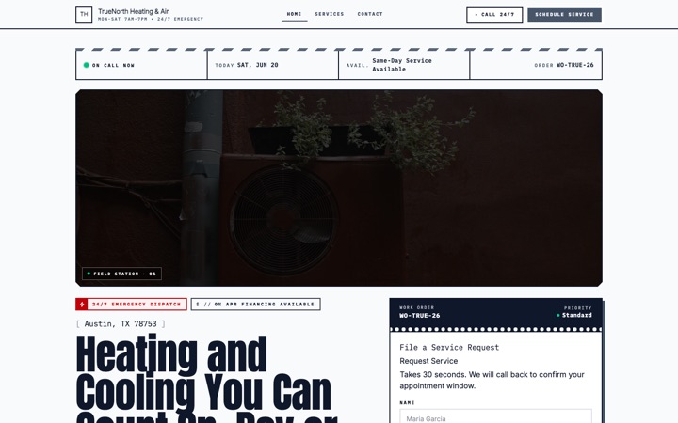Click the green On Call Now dot
The width and height of the screenshot is (678, 423).
tap(86, 65)
